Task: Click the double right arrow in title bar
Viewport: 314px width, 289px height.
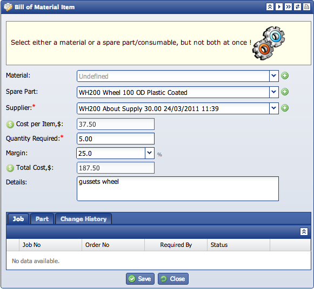Action: pos(288,7)
